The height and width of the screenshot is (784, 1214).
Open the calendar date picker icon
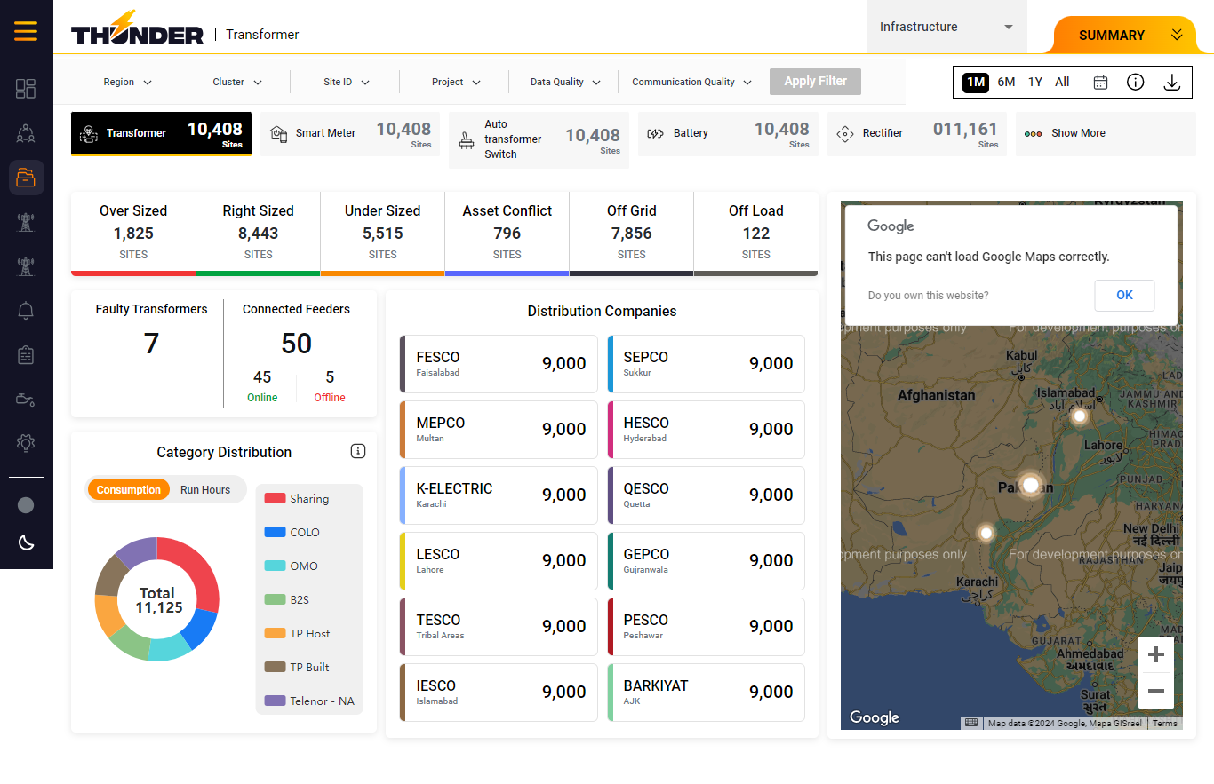pyautogui.click(x=1100, y=82)
